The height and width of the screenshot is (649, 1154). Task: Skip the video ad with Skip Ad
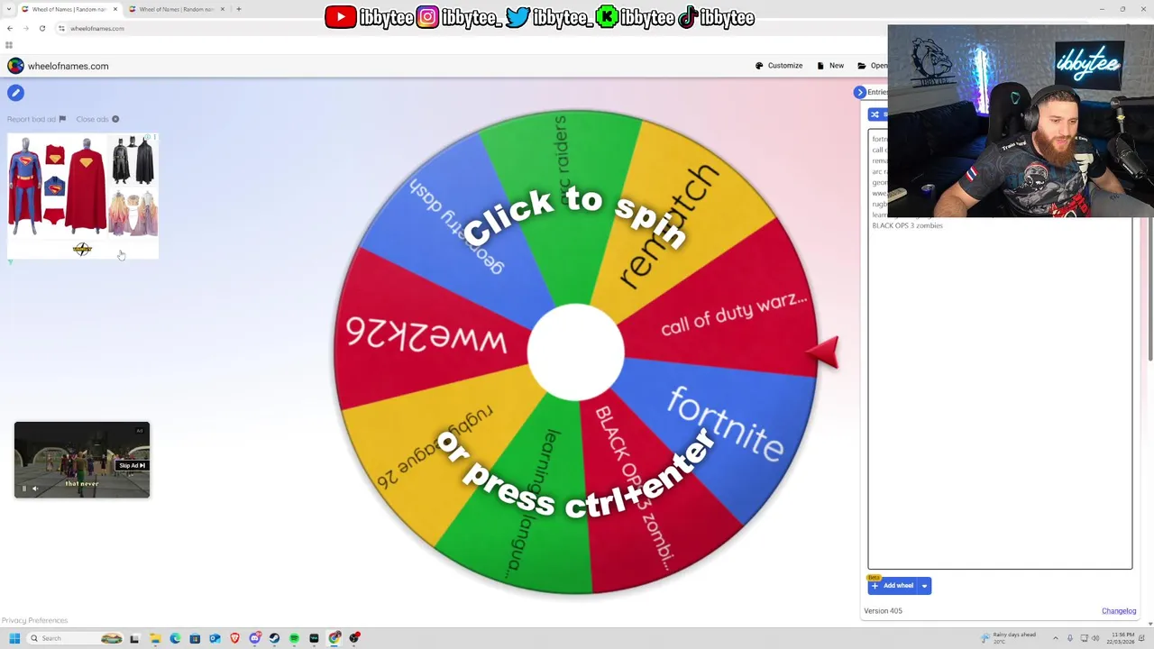pos(132,466)
